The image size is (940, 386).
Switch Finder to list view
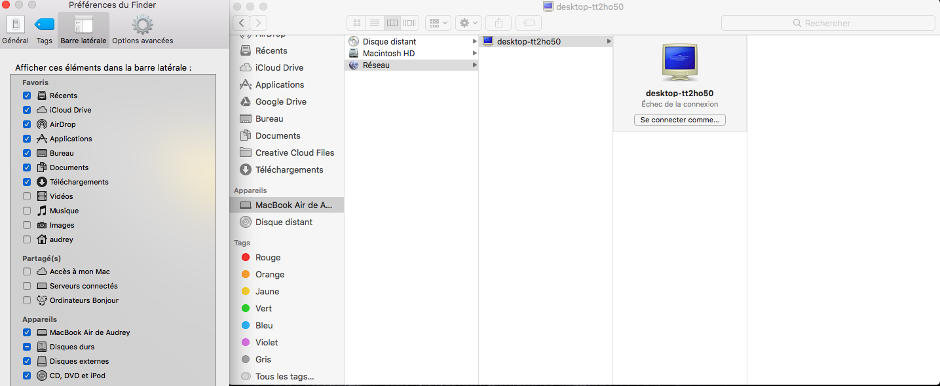[x=375, y=23]
